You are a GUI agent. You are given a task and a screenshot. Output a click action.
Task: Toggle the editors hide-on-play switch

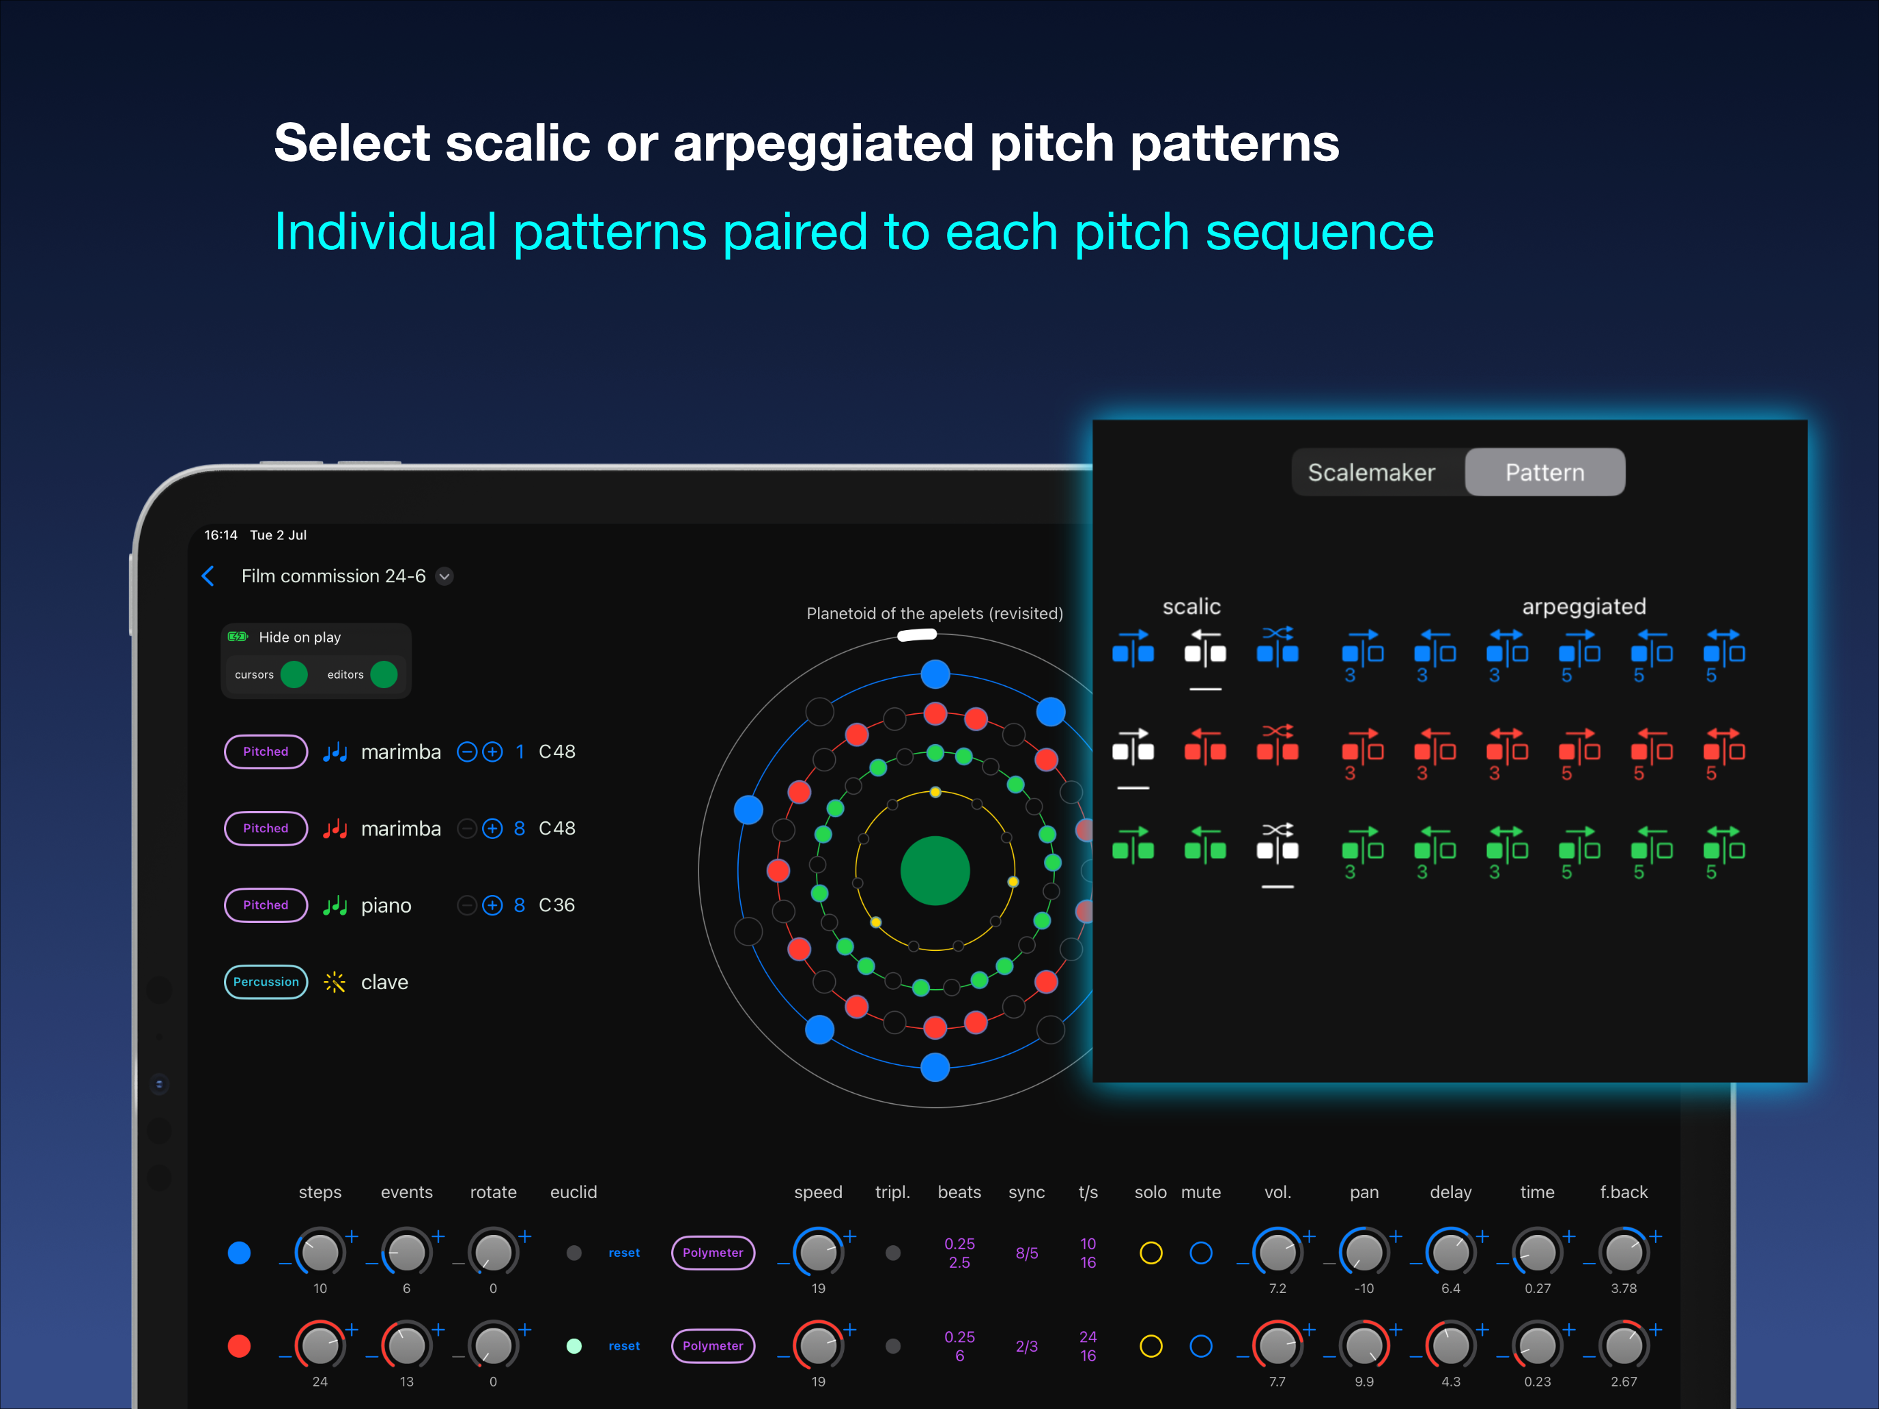click(384, 674)
